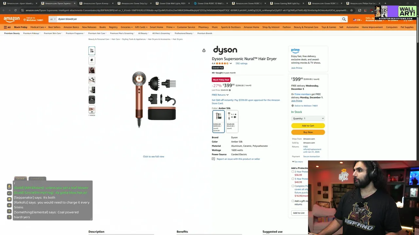Select the $399 Amber Silk color option
Viewport: 419px width, 235px height.
point(218,121)
